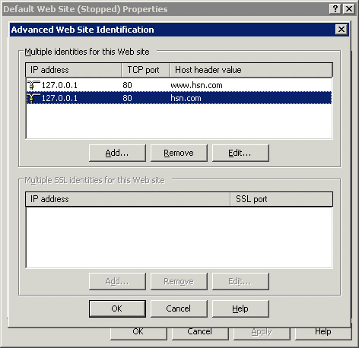Click the network icon of the hsn.com row
This screenshot has width=359, height=348.
pos(33,98)
